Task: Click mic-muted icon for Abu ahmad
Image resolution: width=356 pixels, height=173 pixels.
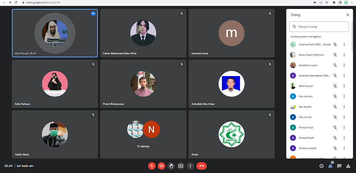Action: (335, 96)
